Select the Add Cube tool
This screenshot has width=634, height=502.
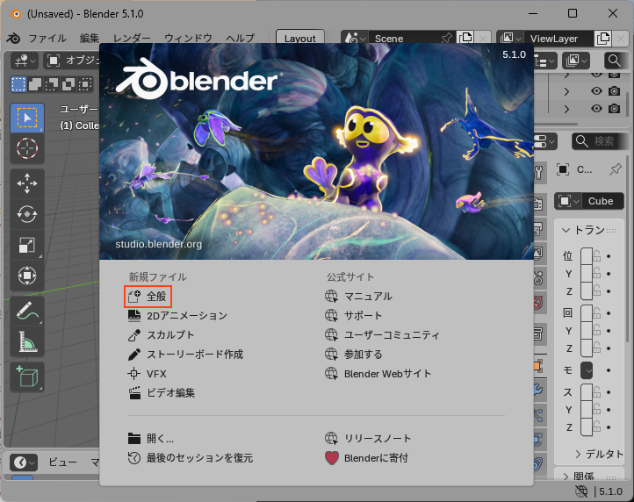[x=27, y=377]
